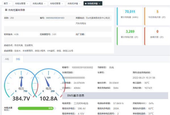Click the 控制器型号 value 3.01
Viewport: 170px width, 115px height.
[x=54, y=34]
